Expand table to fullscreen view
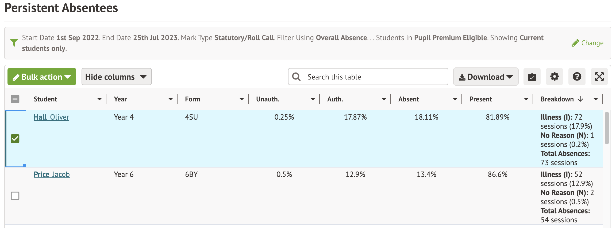Viewport: 616px width, 228px height. click(x=599, y=77)
